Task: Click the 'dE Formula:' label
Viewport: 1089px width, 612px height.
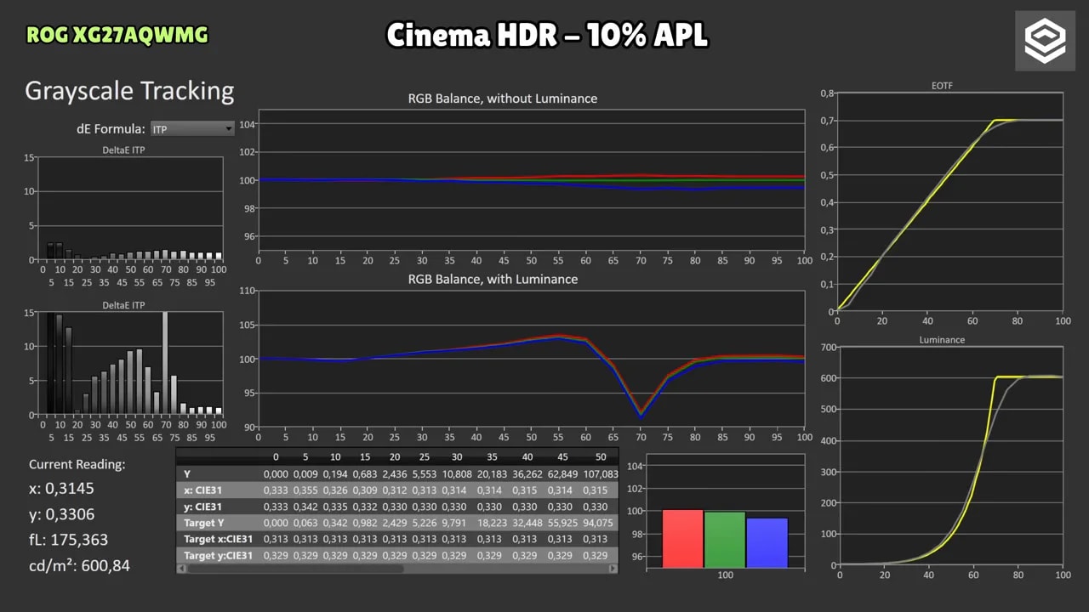Action: (111, 129)
